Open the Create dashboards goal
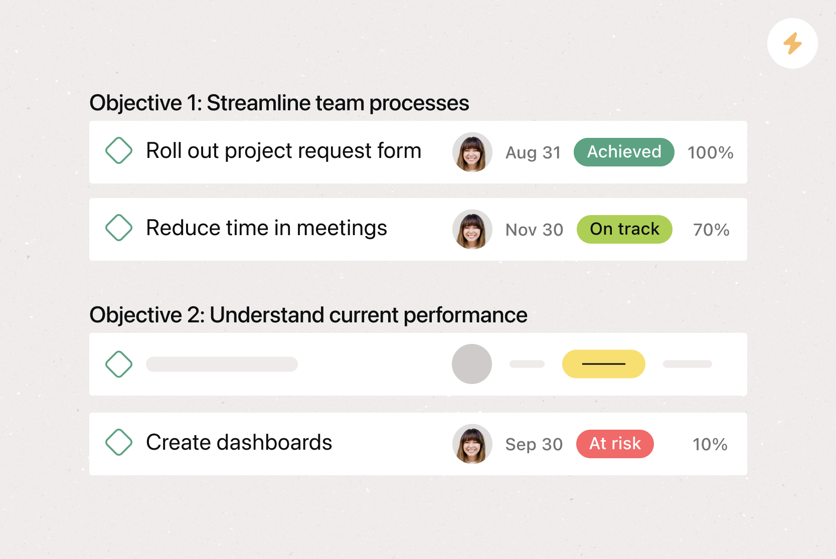This screenshot has width=836, height=559. 239,443
